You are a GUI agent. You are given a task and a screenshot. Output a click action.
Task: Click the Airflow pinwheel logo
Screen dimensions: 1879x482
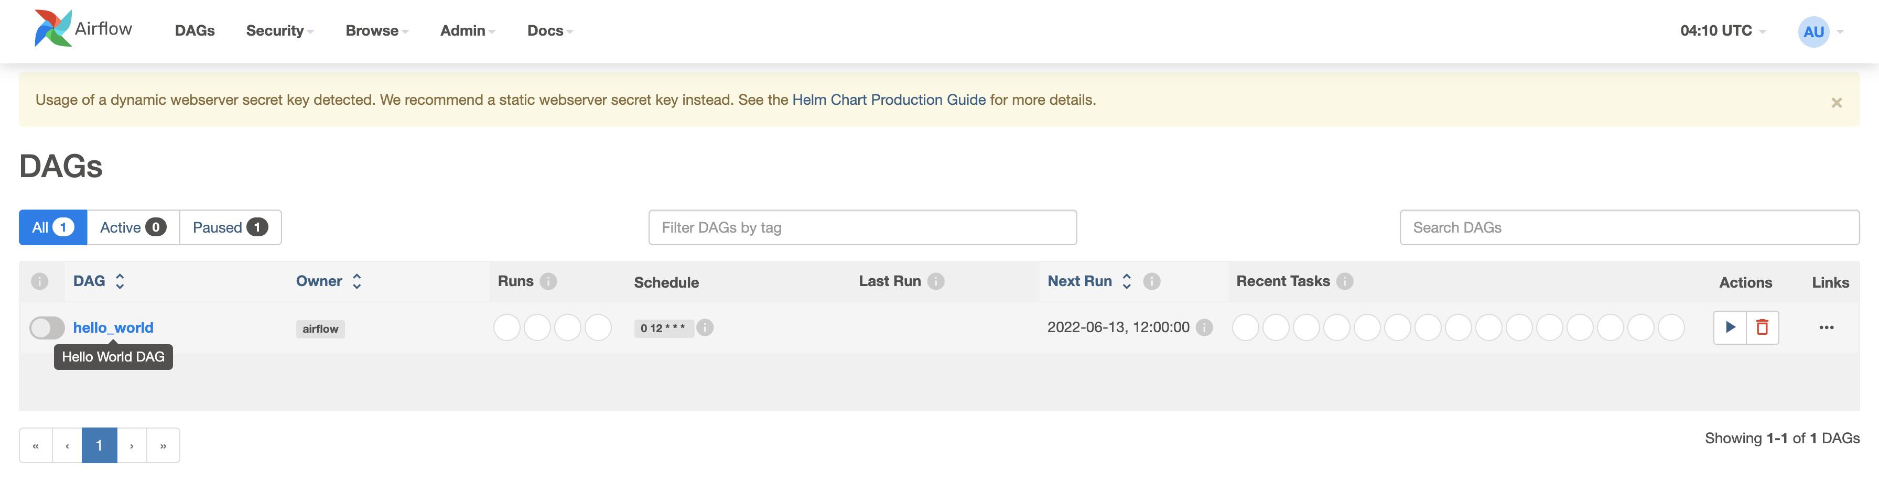pos(53,28)
